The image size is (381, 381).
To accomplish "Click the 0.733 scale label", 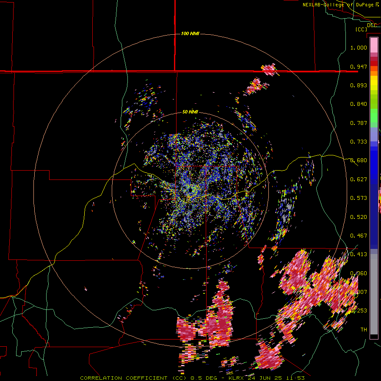I will point(359,142).
